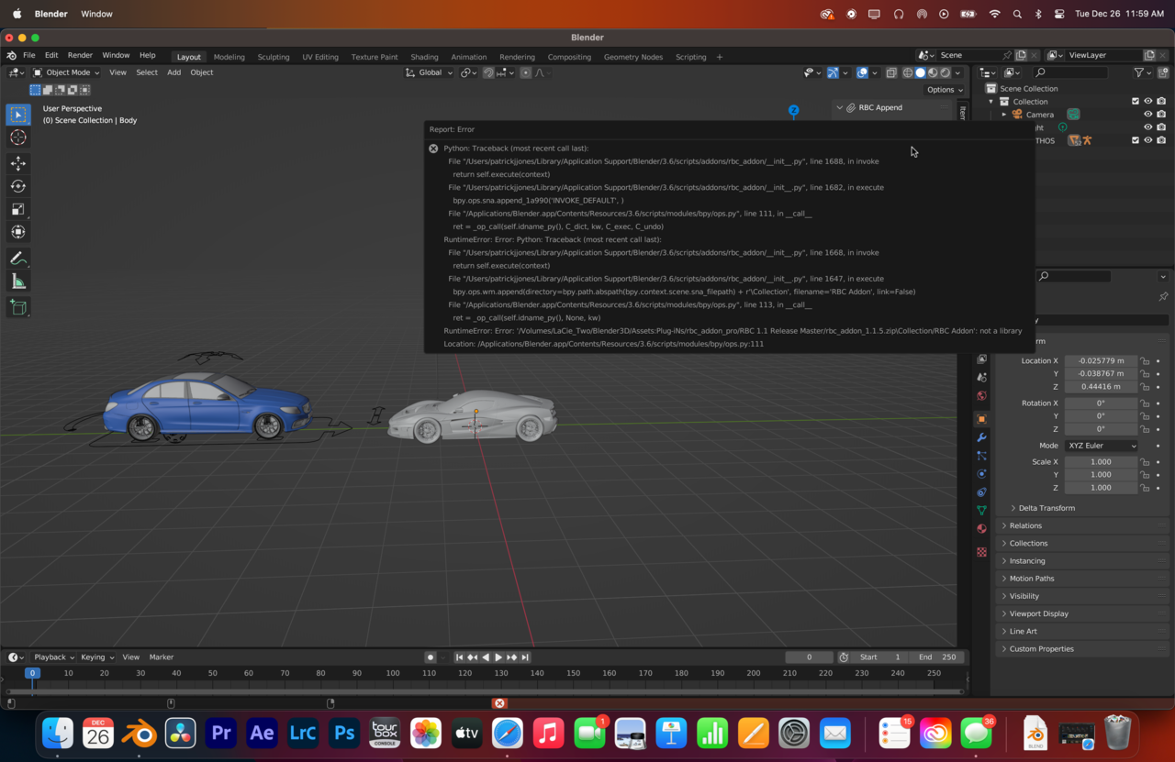
Task: Activate the 3D Cursor tool
Action: tap(18, 138)
